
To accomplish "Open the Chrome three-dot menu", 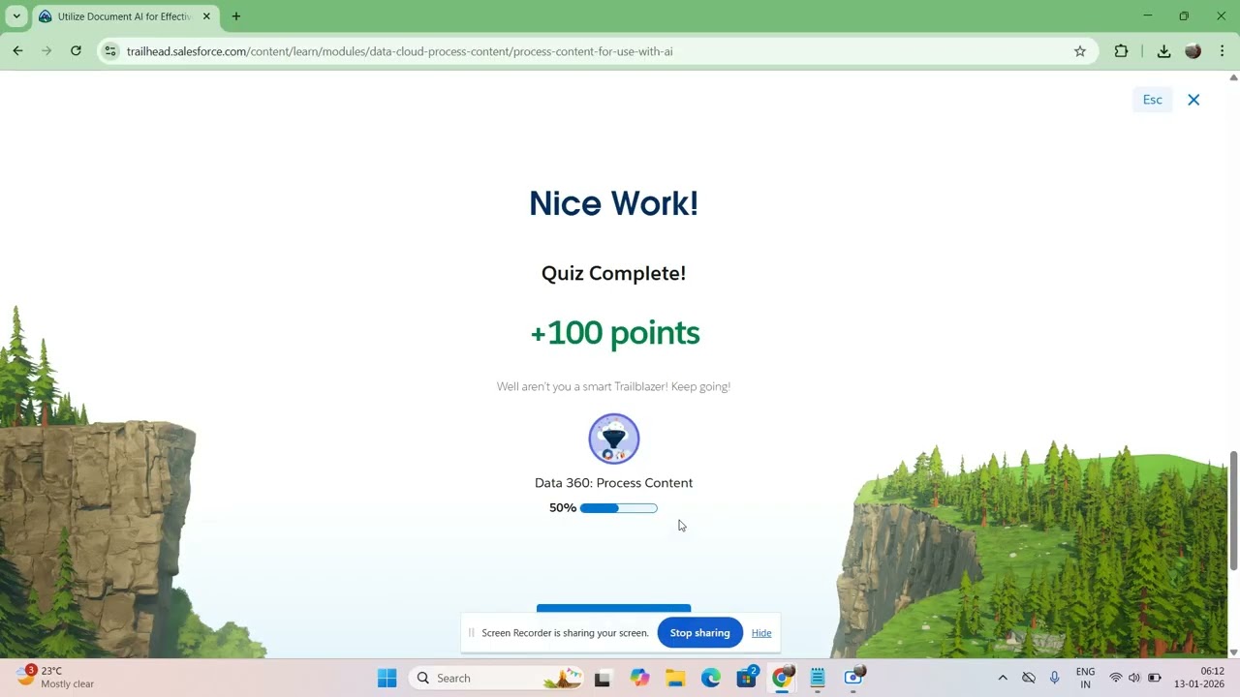I will (1222, 51).
